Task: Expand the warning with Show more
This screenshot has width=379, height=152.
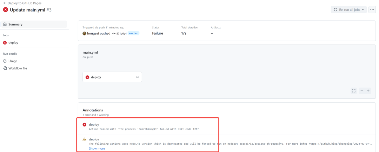Action: point(97,148)
